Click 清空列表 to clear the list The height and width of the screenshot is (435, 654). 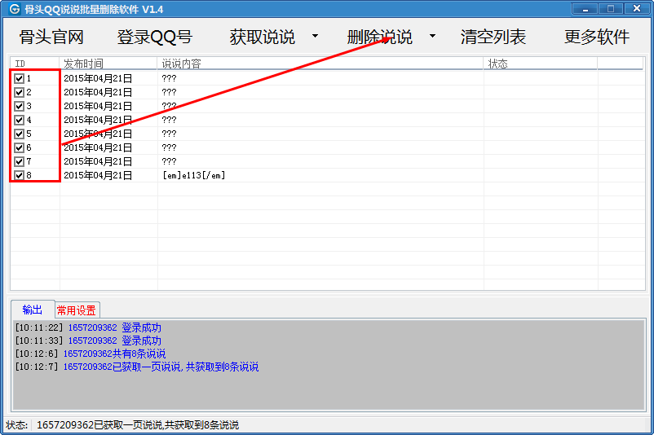[x=493, y=37]
